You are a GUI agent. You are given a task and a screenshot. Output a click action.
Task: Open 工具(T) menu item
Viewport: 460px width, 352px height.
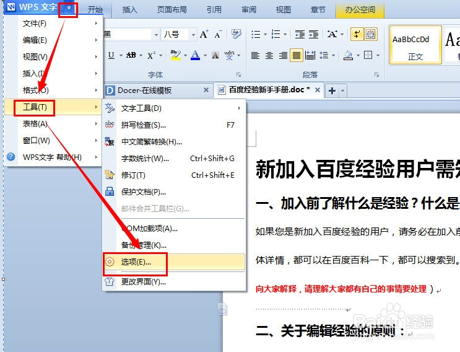click(x=53, y=107)
